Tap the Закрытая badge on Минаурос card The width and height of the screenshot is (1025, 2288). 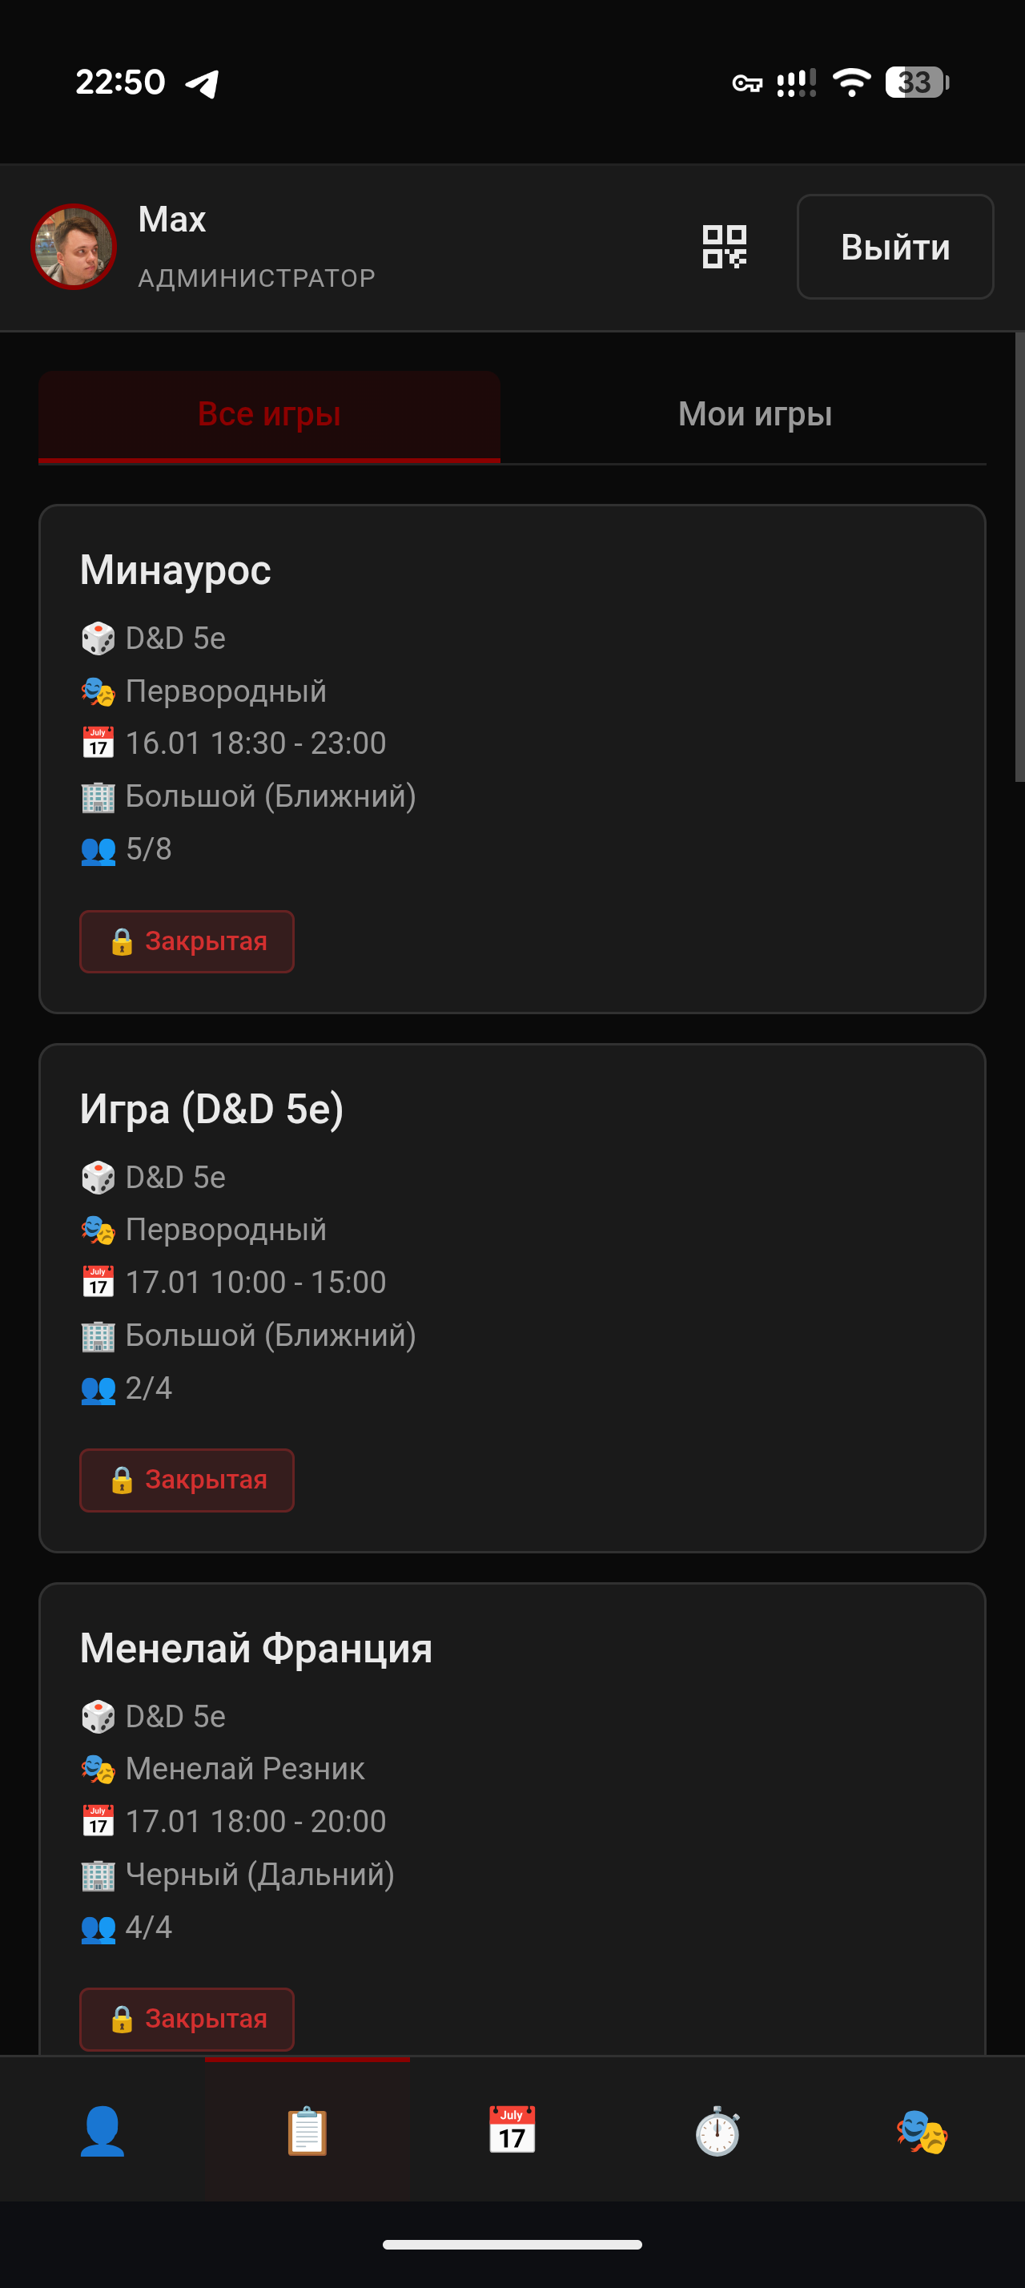coord(187,941)
